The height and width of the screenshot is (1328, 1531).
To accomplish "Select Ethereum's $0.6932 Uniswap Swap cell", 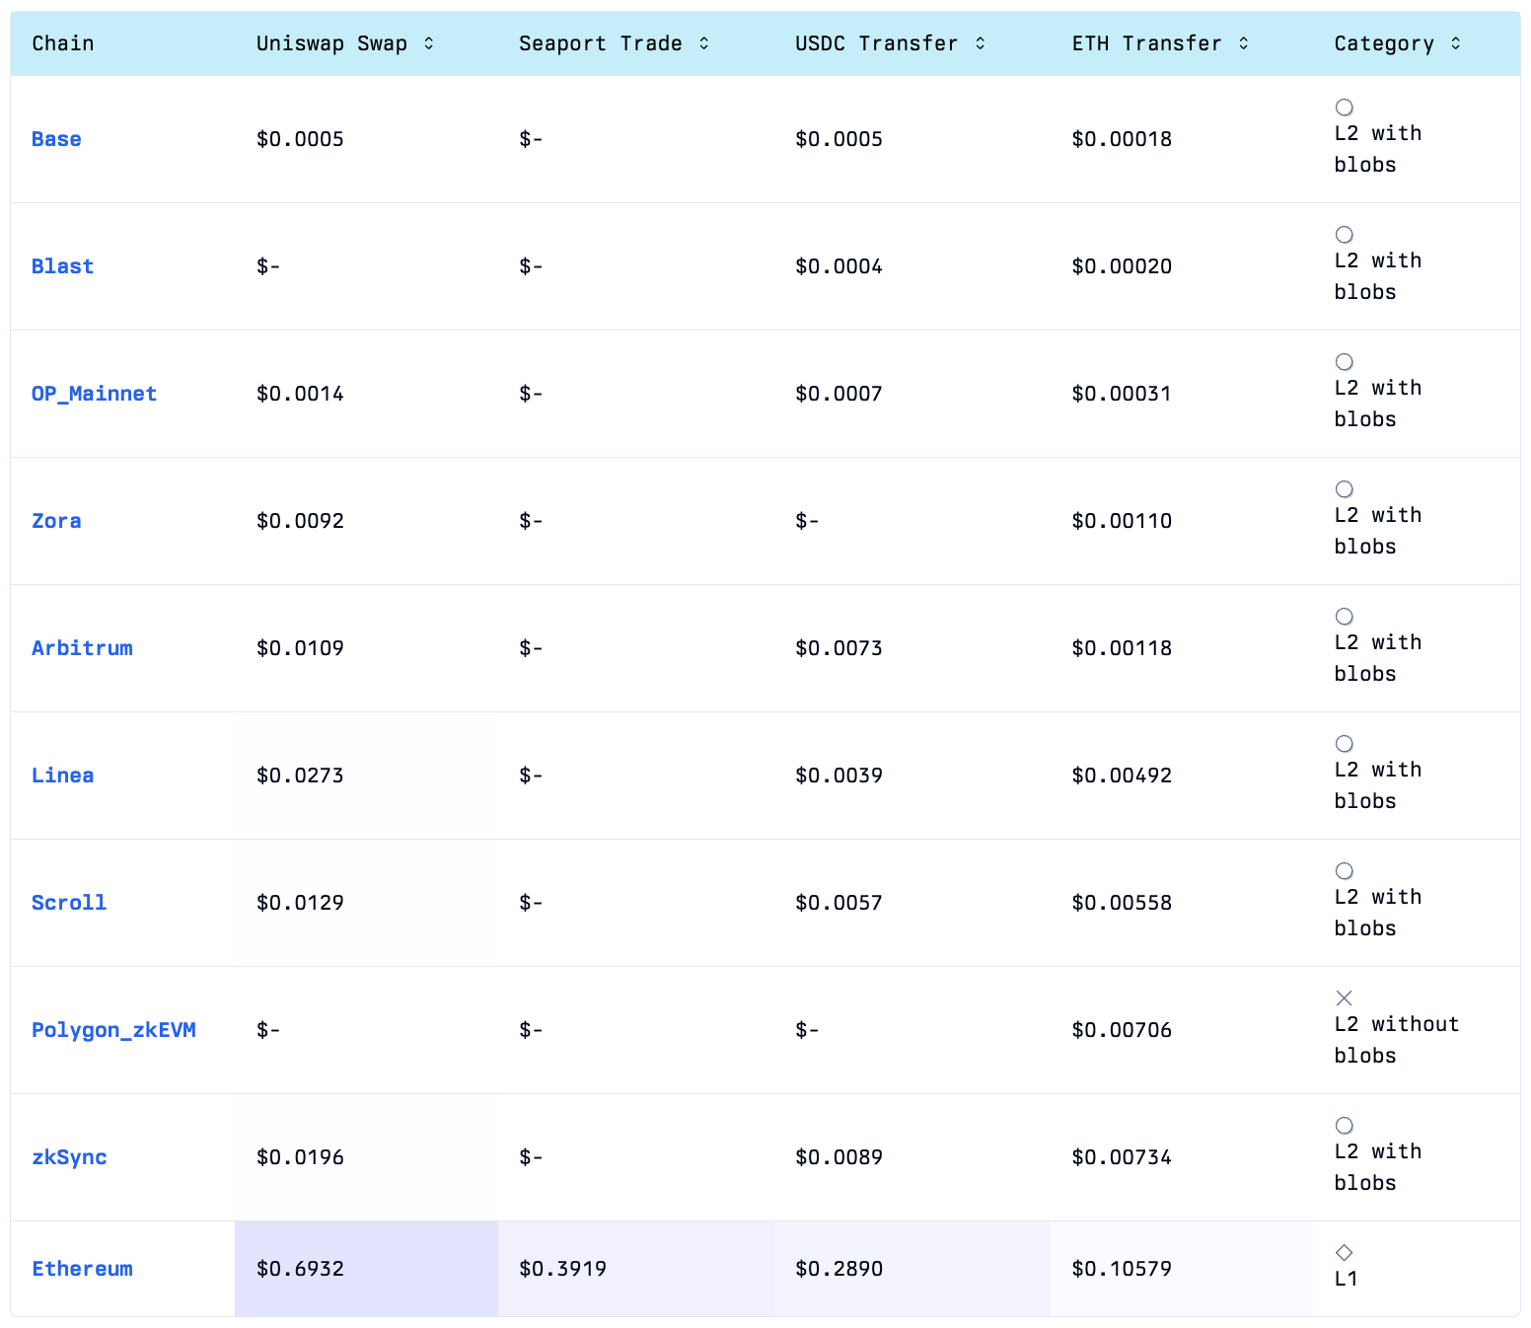I will click(x=366, y=1269).
